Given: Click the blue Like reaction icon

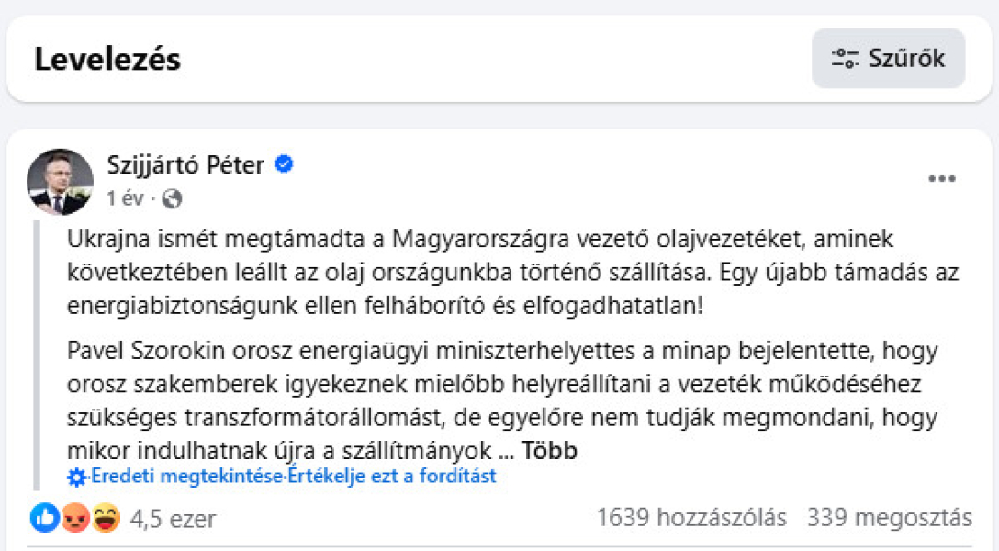Looking at the screenshot, I should pyautogui.click(x=44, y=518).
